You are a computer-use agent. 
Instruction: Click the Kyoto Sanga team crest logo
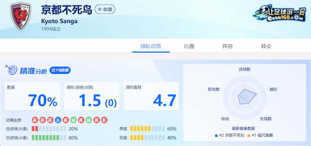(x=20, y=16)
